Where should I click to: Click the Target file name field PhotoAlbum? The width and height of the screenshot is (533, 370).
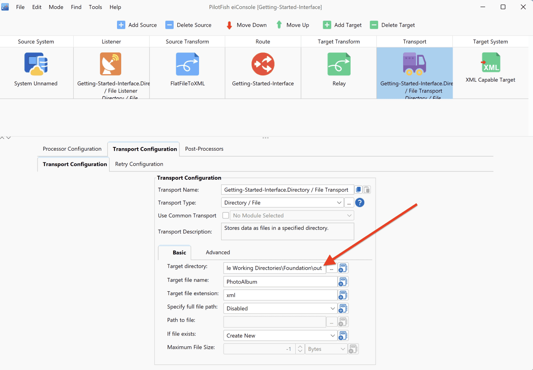[x=280, y=282]
